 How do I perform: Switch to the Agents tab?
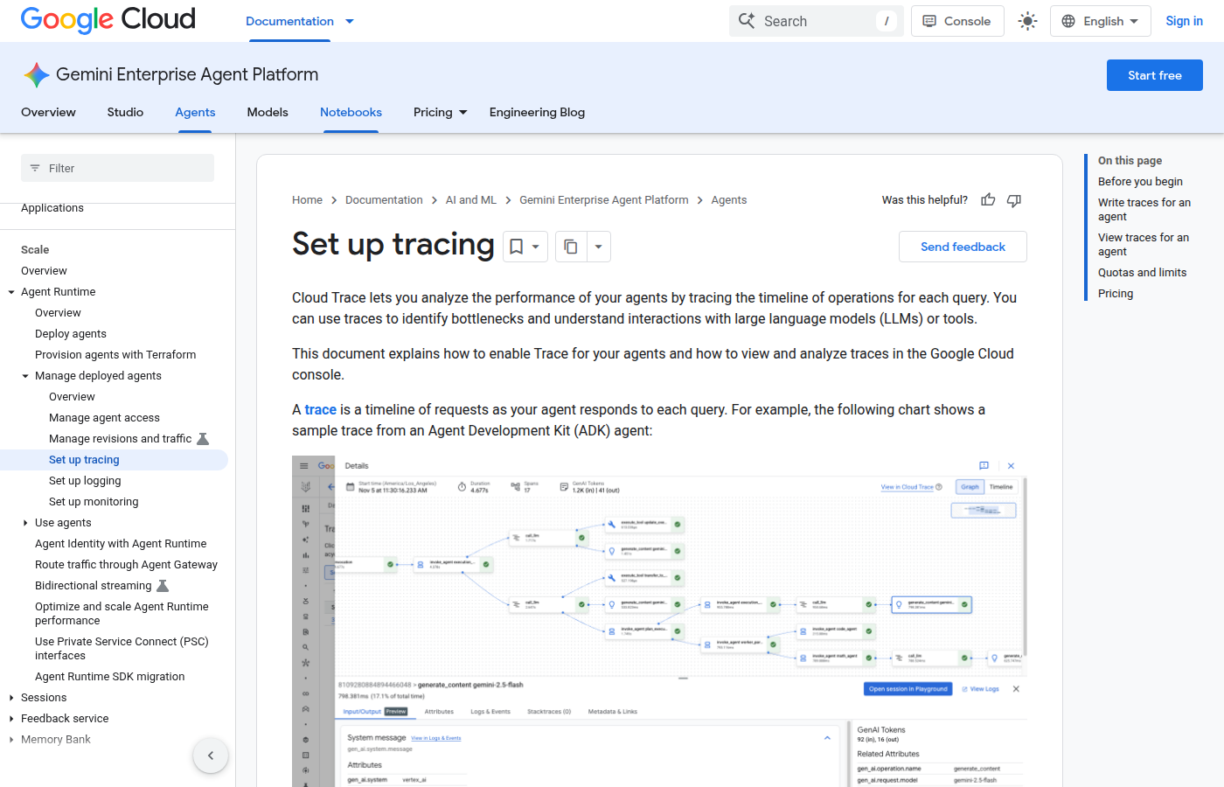(x=195, y=112)
